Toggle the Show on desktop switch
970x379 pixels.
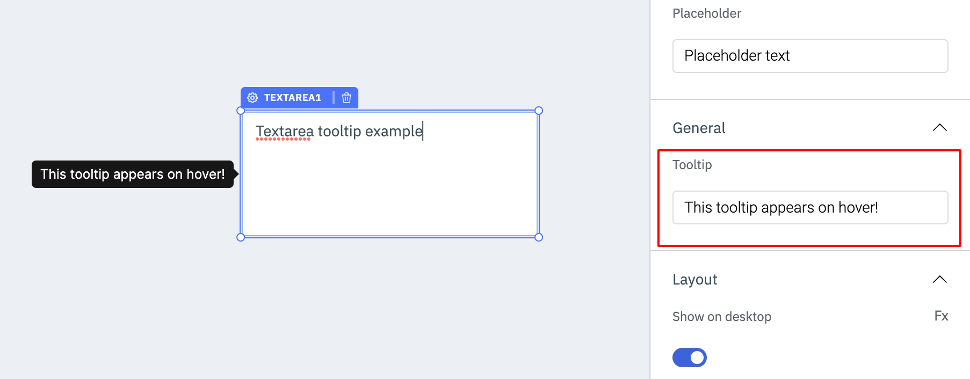click(x=689, y=358)
